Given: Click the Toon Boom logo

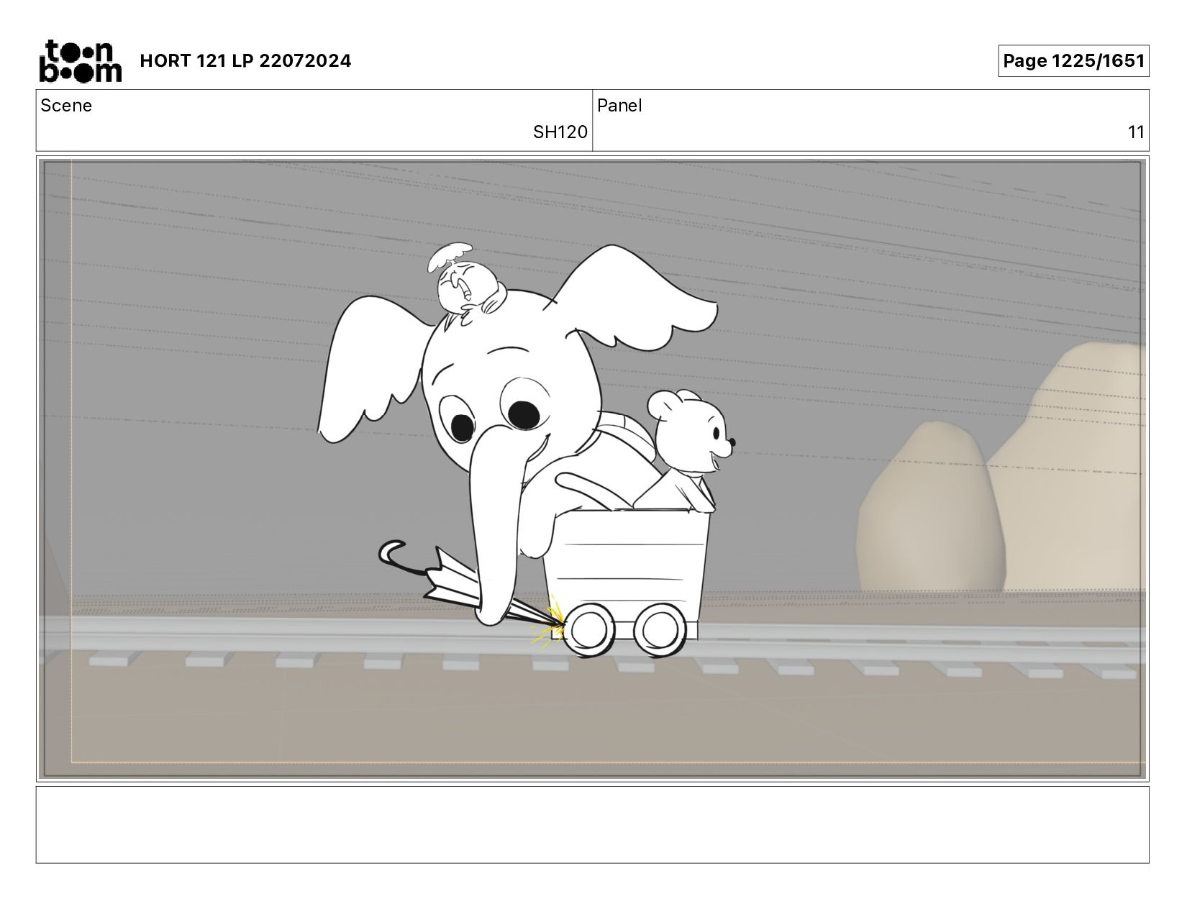Looking at the screenshot, I should [x=80, y=61].
